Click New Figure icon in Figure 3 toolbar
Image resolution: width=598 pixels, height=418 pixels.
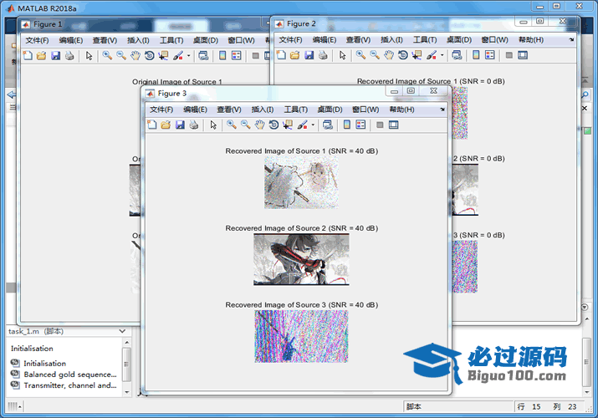(152, 125)
